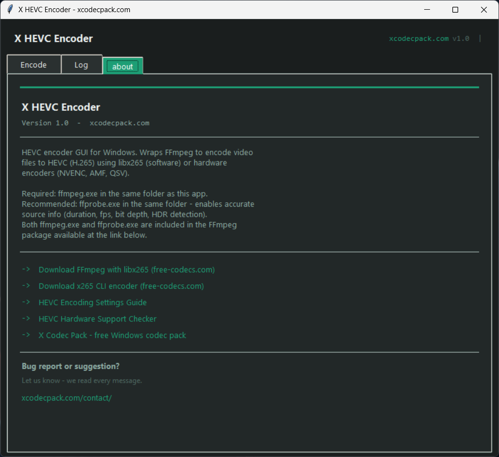
Task: Click the arrow before x265 CLI encoder link
Action: pos(26,286)
